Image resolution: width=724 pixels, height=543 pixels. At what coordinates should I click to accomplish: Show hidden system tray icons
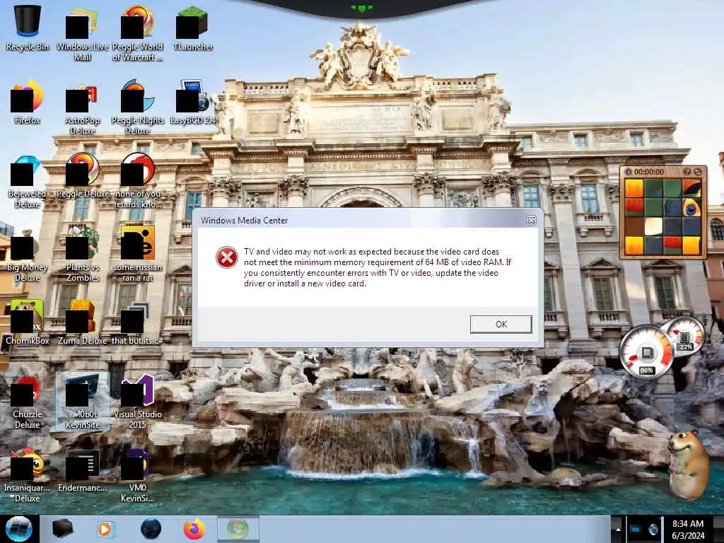point(618,529)
